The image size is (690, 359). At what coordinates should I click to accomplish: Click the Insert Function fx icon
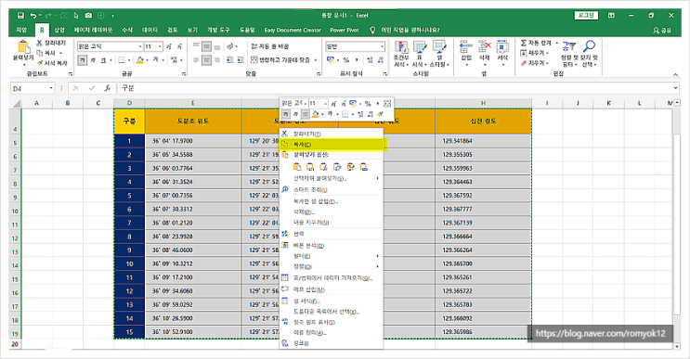(x=107, y=88)
